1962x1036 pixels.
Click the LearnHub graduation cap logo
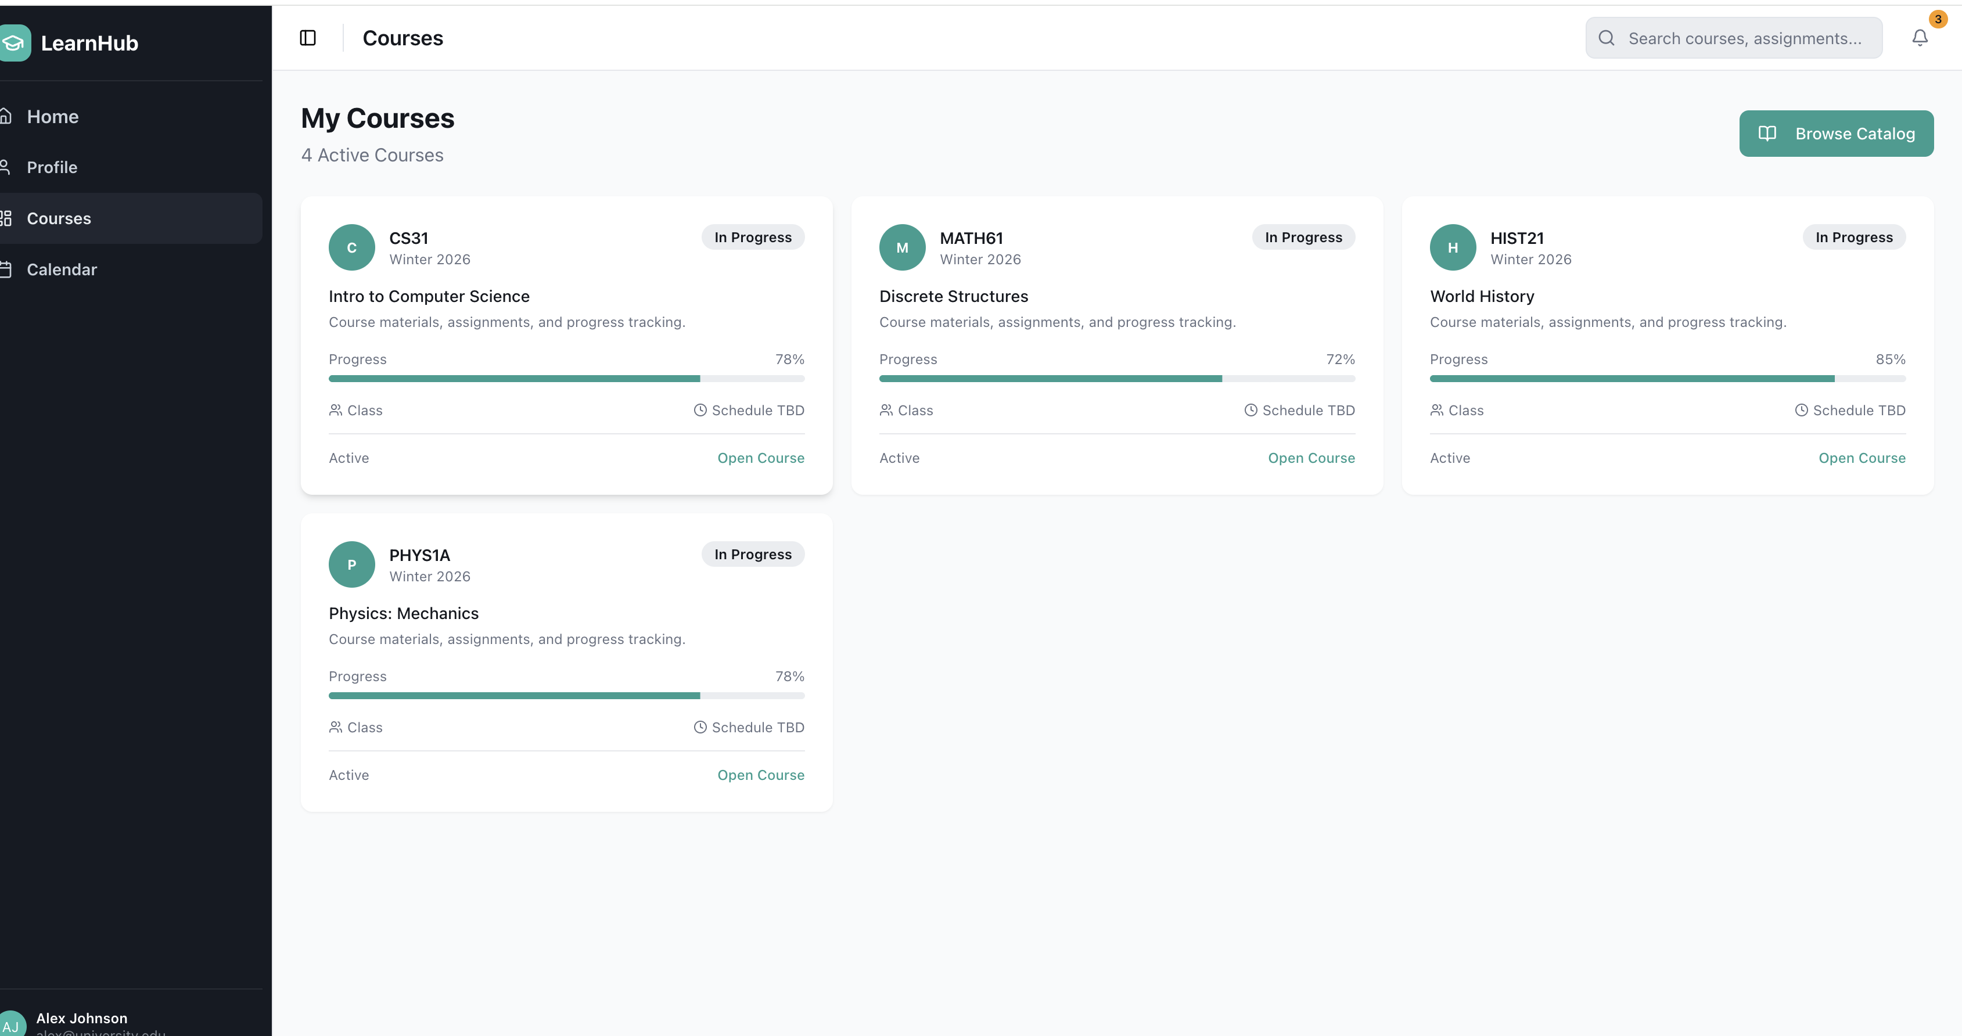(x=14, y=42)
